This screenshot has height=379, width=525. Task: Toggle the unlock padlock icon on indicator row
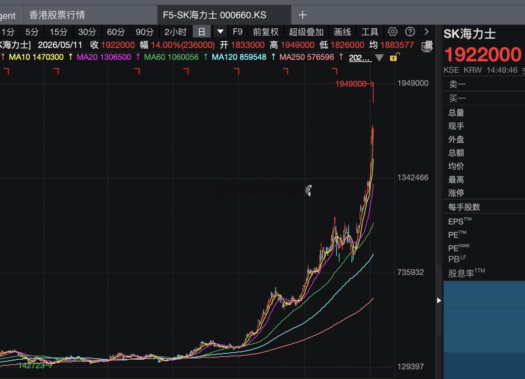pyautogui.click(x=394, y=57)
